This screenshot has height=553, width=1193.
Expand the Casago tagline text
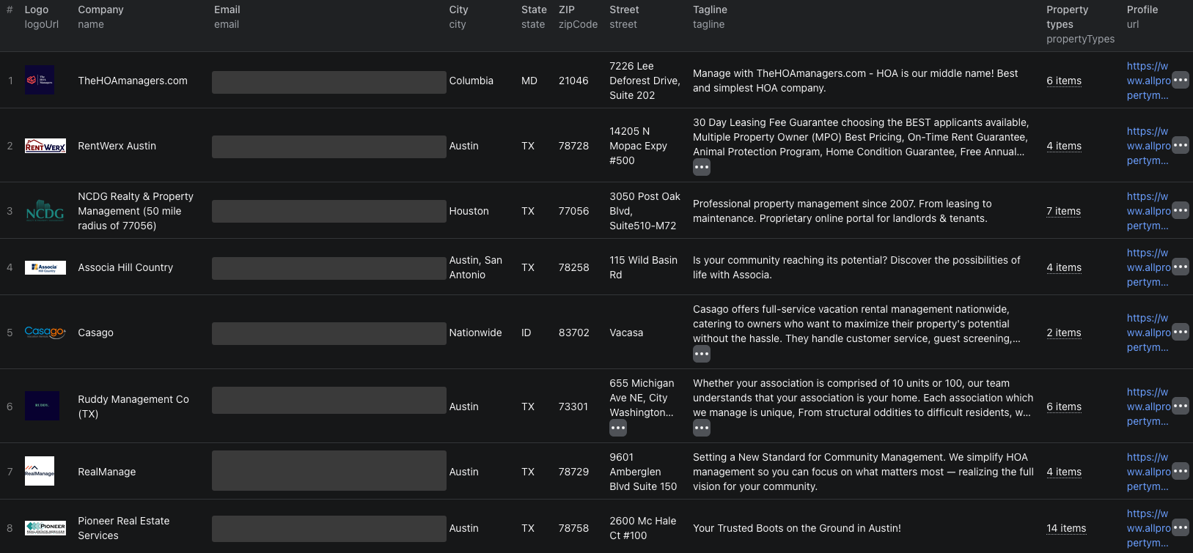[x=702, y=354]
